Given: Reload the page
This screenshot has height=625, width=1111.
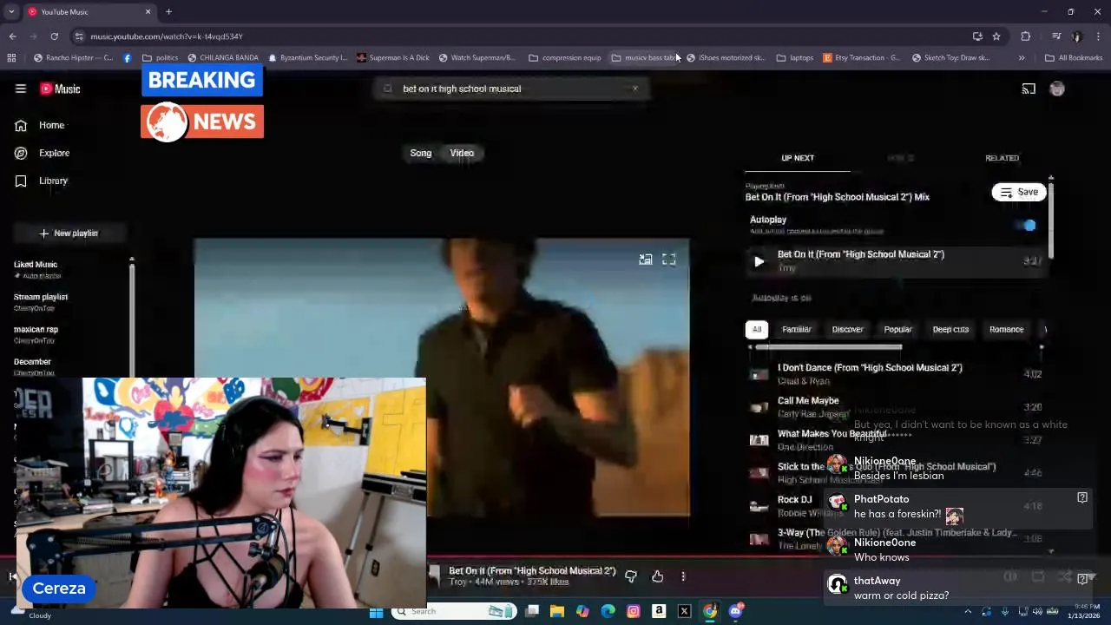Looking at the screenshot, I should point(54,36).
